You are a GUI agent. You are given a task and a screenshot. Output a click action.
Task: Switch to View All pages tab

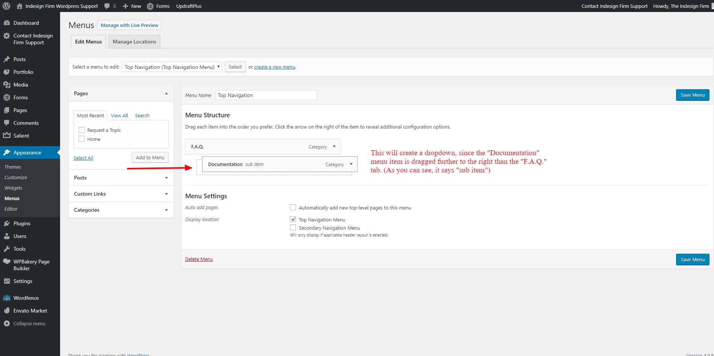(x=119, y=115)
